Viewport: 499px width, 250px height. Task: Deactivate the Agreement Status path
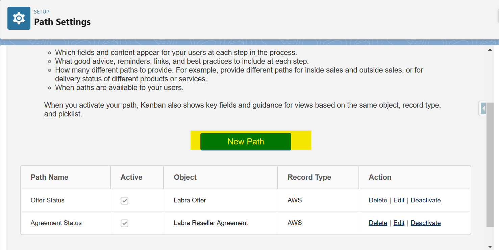click(x=426, y=223)
